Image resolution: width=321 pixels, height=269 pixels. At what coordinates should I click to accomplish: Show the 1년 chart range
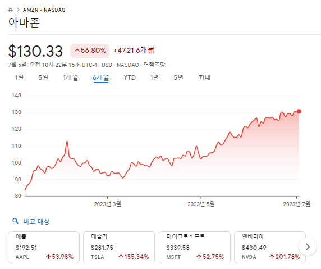pos(154,77)
